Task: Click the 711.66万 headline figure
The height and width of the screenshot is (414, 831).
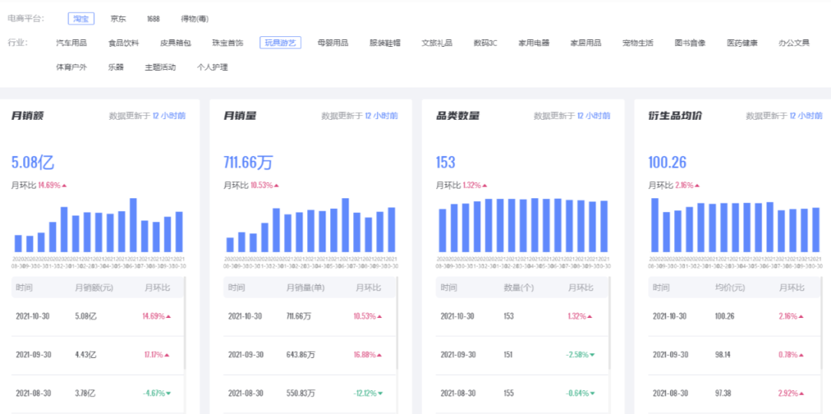Action: (248, 162)
